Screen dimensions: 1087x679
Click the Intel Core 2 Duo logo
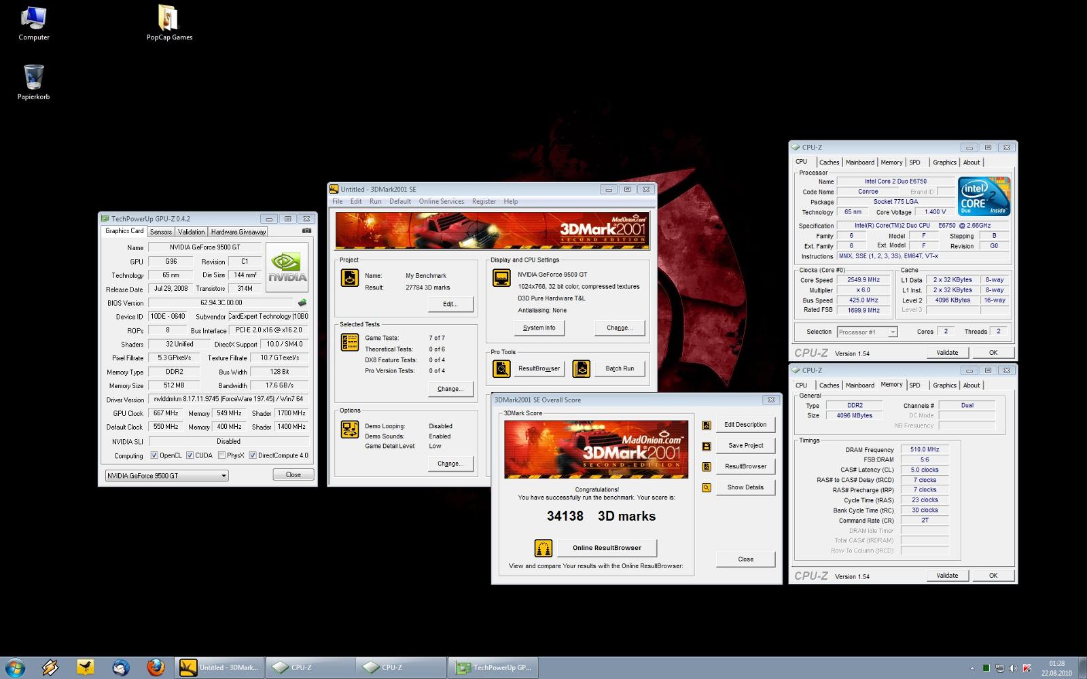984,196
